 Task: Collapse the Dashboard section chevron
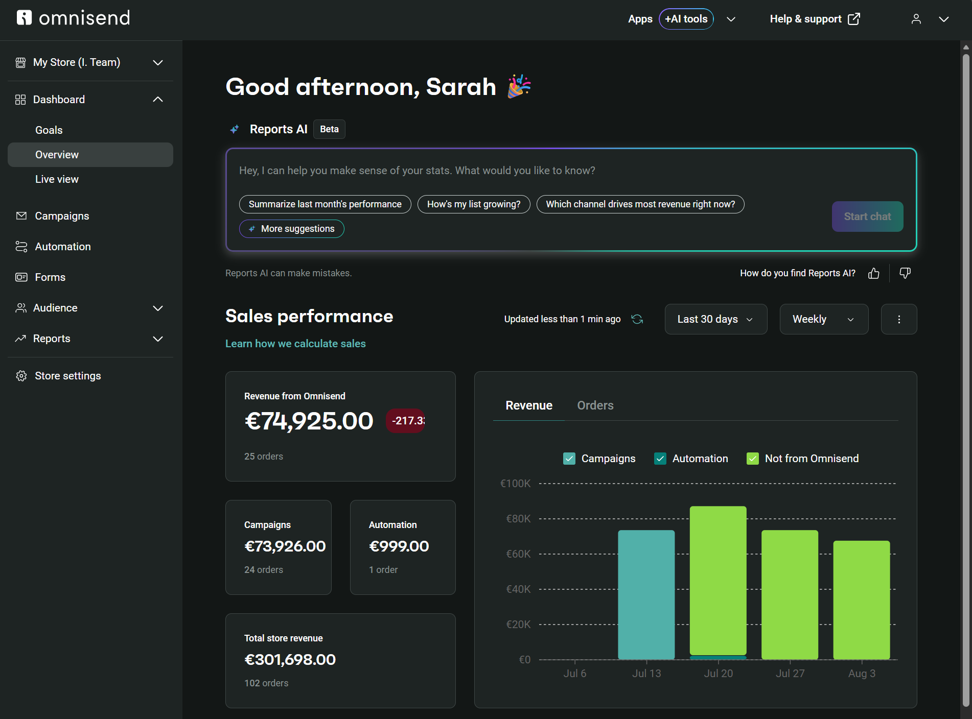pyautogui.click(x=158, y=100)
